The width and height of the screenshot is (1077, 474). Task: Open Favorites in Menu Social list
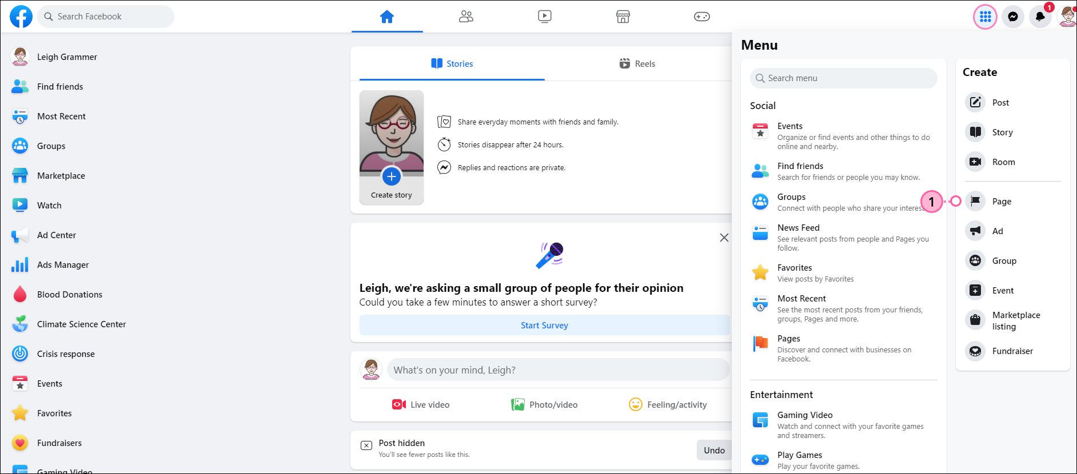(x=844, y=273)
